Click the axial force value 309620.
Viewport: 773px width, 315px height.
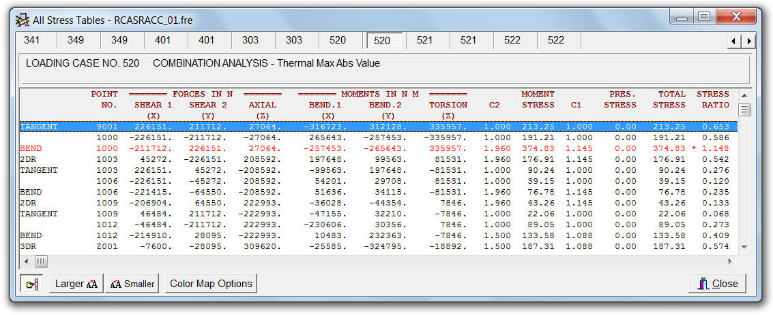point(262,246)
